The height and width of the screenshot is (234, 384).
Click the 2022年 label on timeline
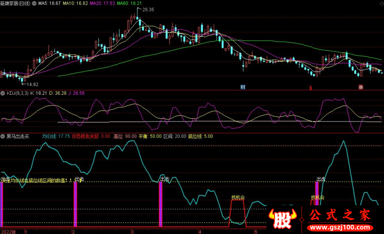9,231
